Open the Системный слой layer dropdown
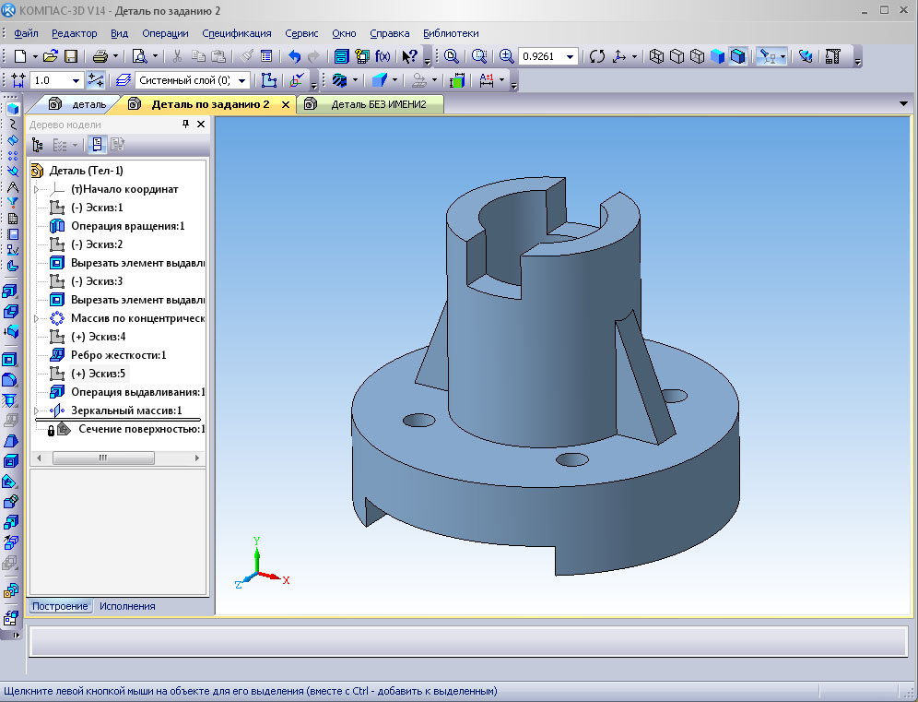 coord(242,80)
